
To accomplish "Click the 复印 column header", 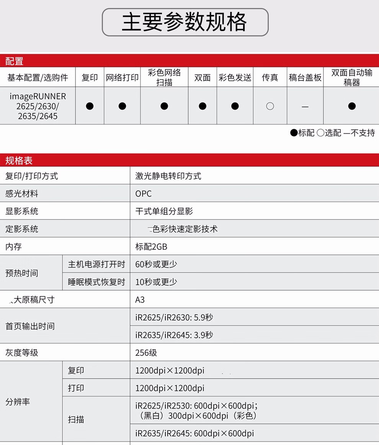I will [90, 77].
